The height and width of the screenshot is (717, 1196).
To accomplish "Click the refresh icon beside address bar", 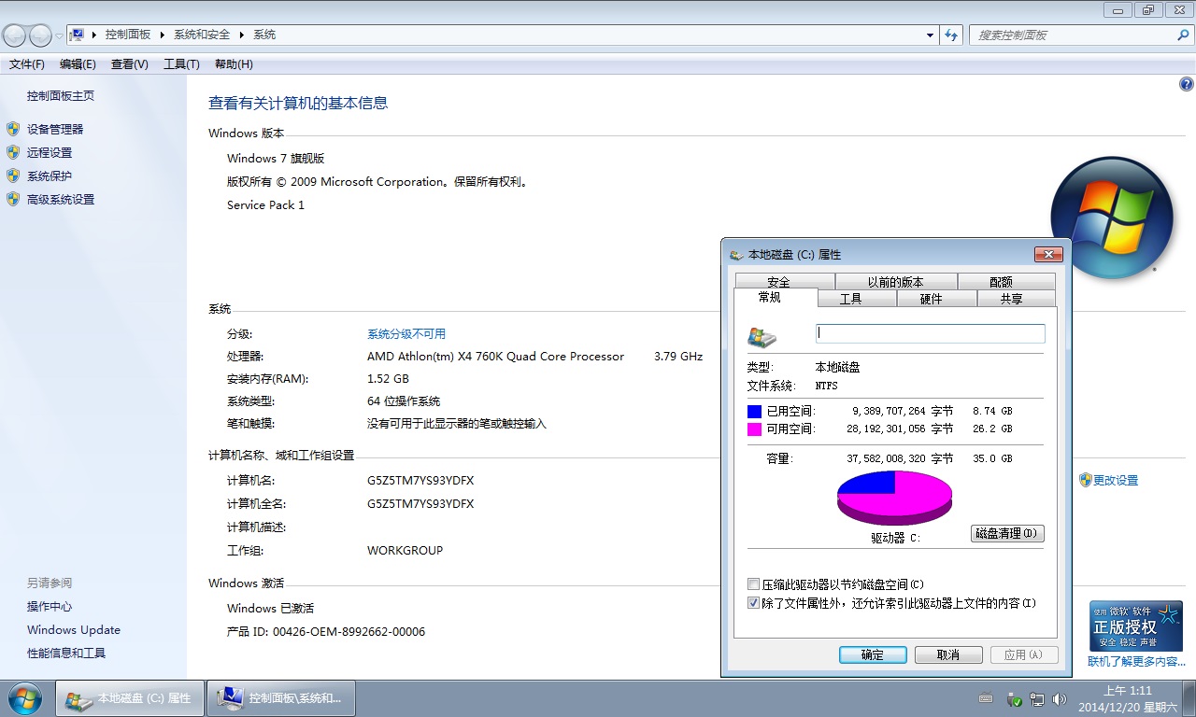I will [x=951, y=35].
